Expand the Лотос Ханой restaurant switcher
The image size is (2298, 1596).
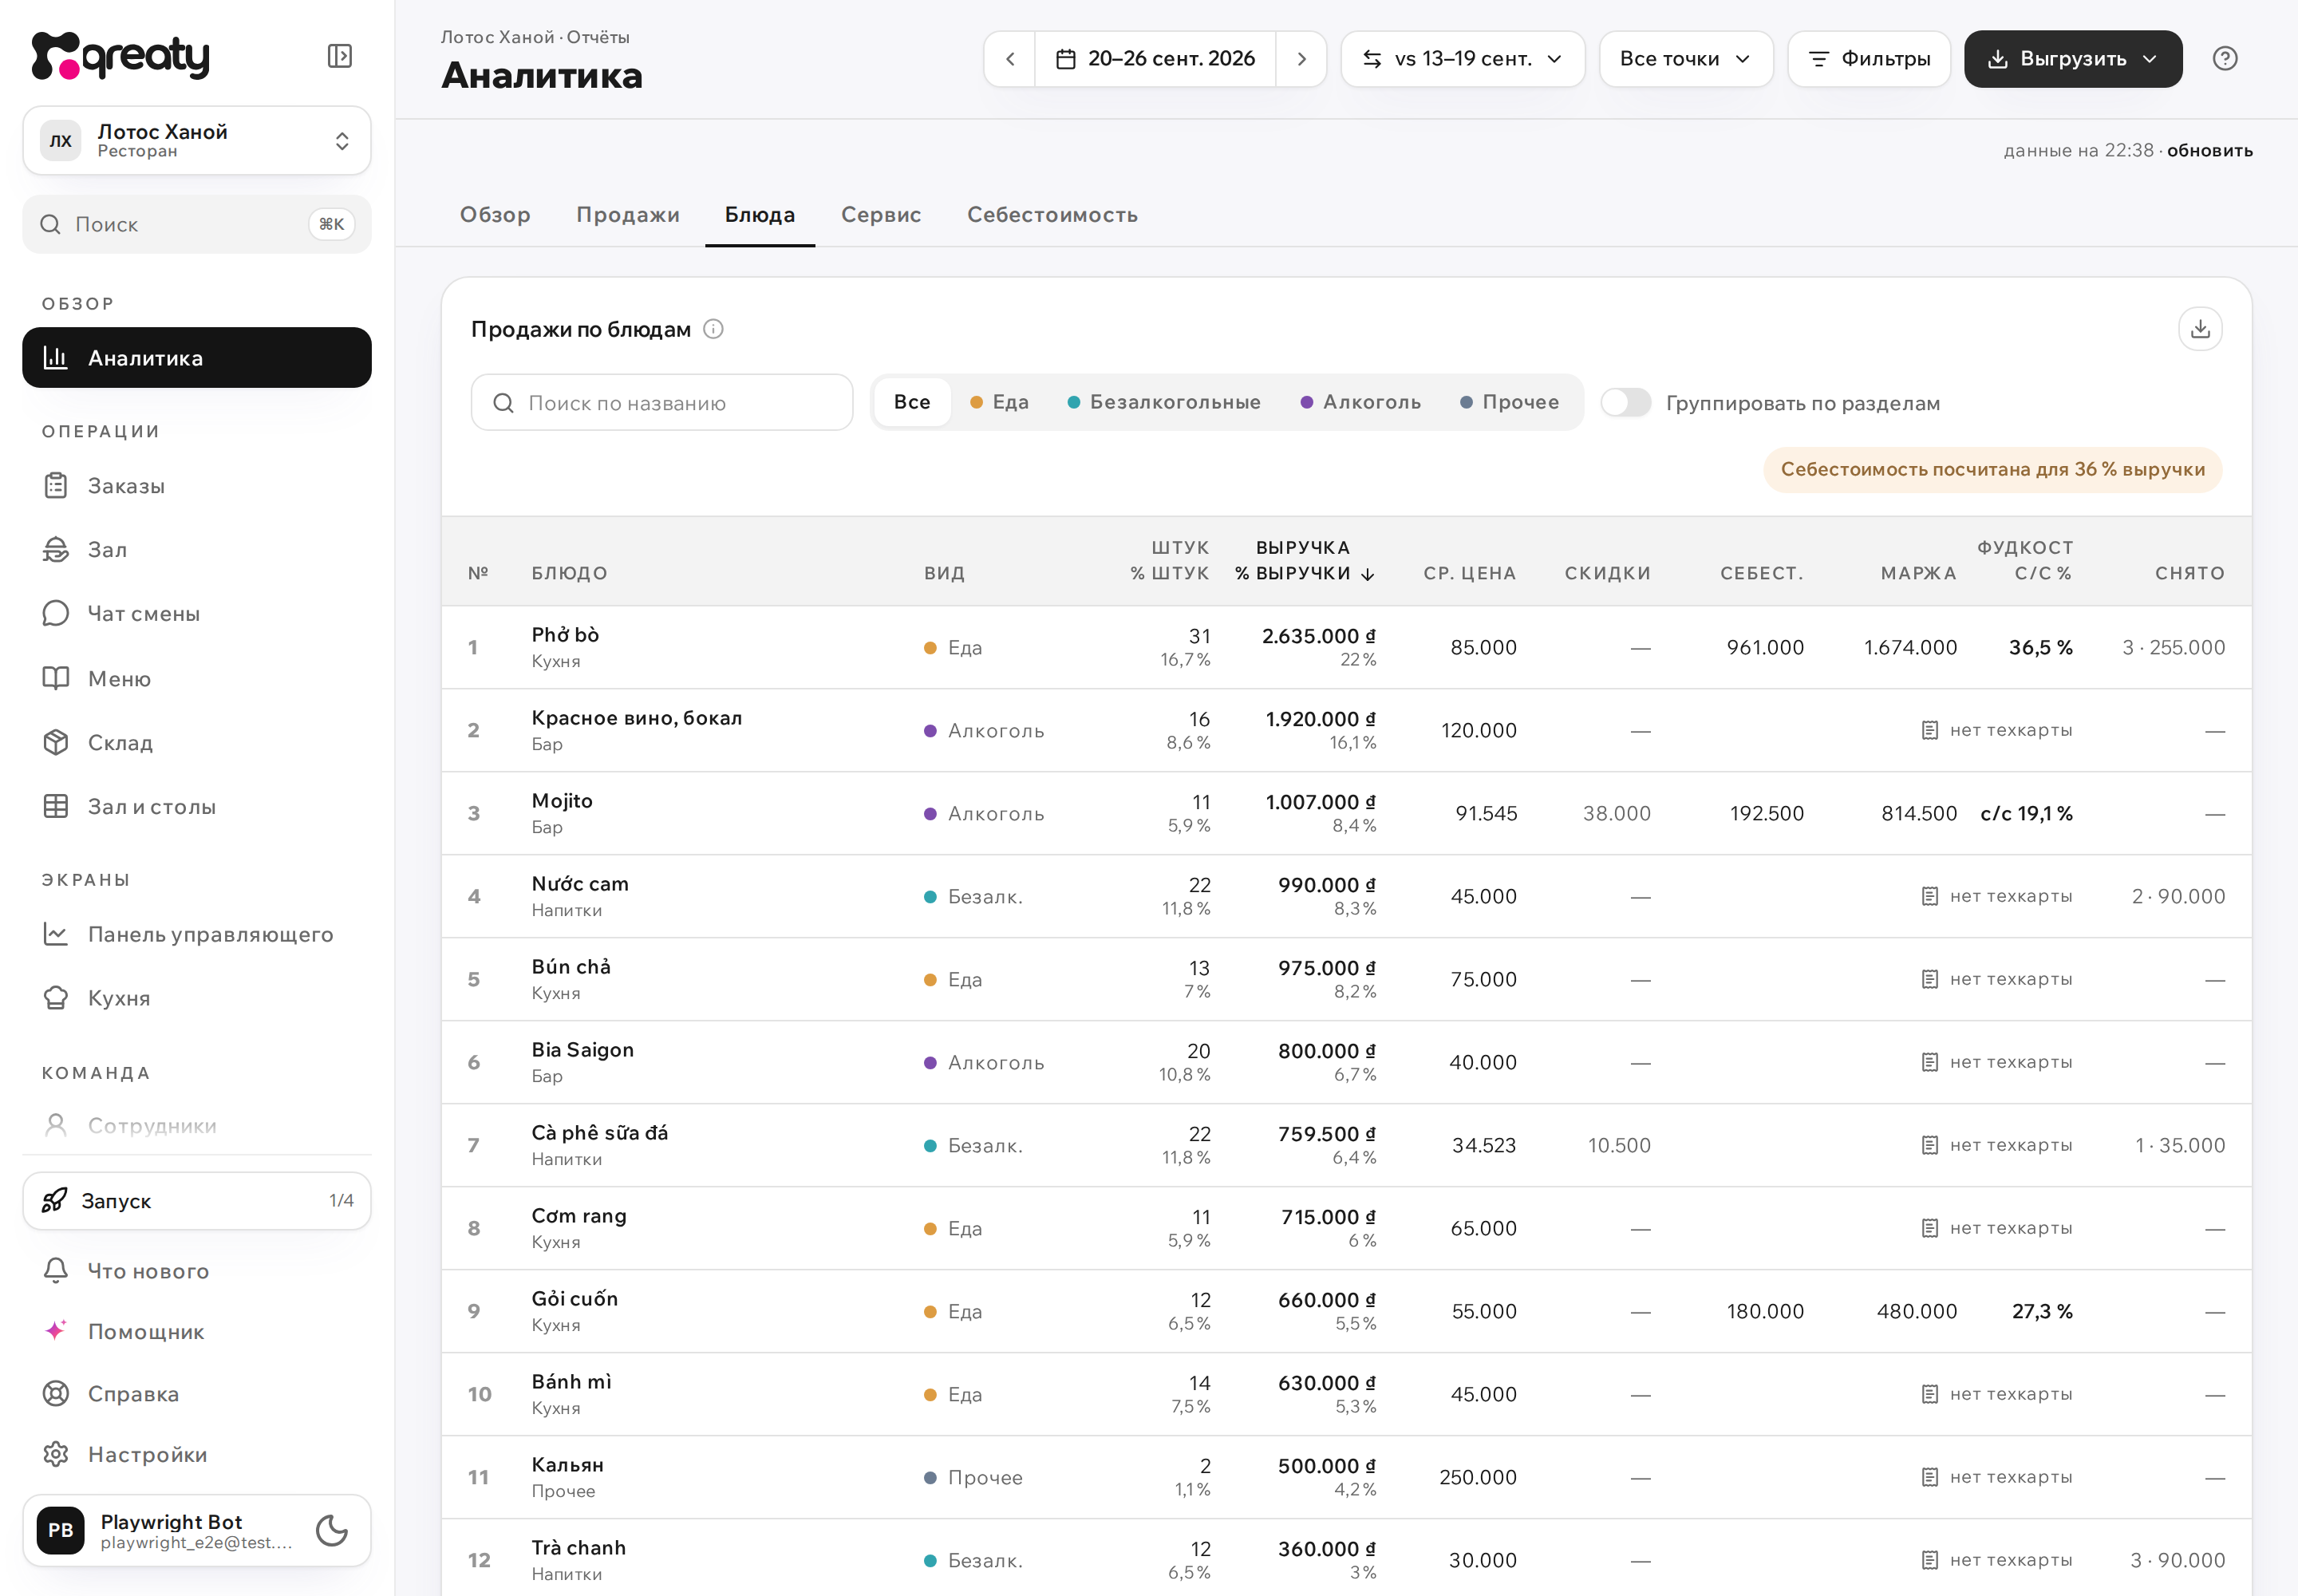click(197, 141)
